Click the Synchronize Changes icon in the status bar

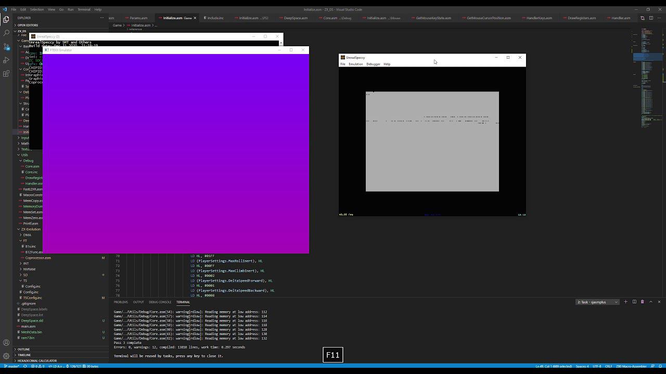(25, 366)
